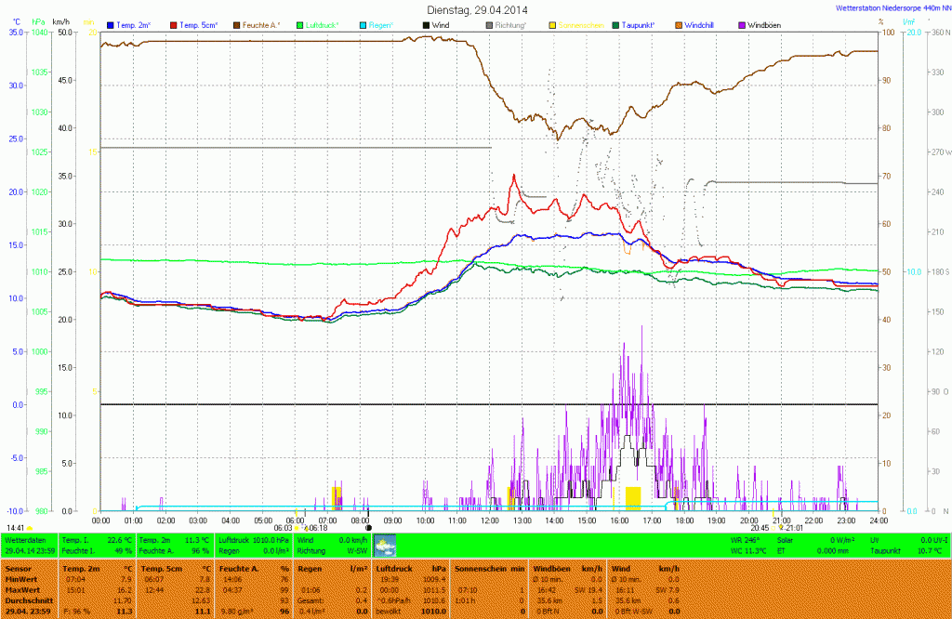The width and height of the screenshot is (952, 619).
Task: Click the yellow Sonnenschein legend marker
Action: [553, 24]
